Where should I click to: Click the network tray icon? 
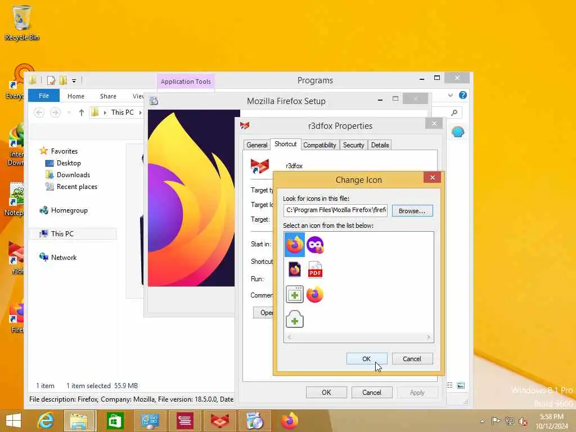click(509, 421)
